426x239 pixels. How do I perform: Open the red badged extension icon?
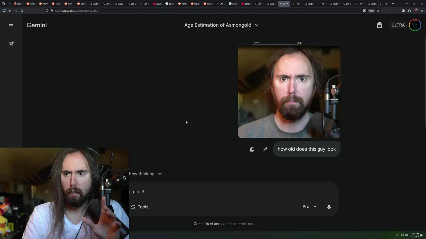click(x=416, y=11)
